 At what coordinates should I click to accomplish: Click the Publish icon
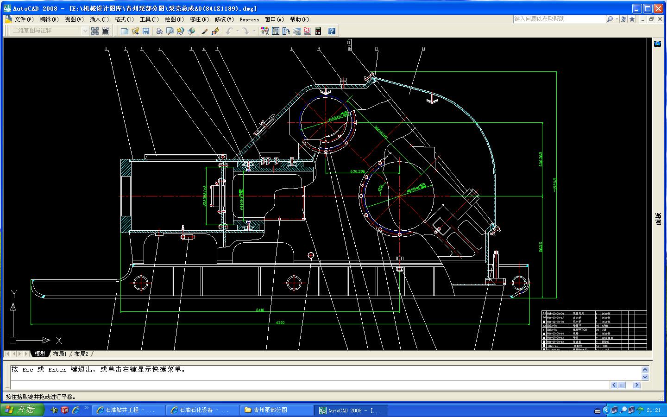[180, 31]
